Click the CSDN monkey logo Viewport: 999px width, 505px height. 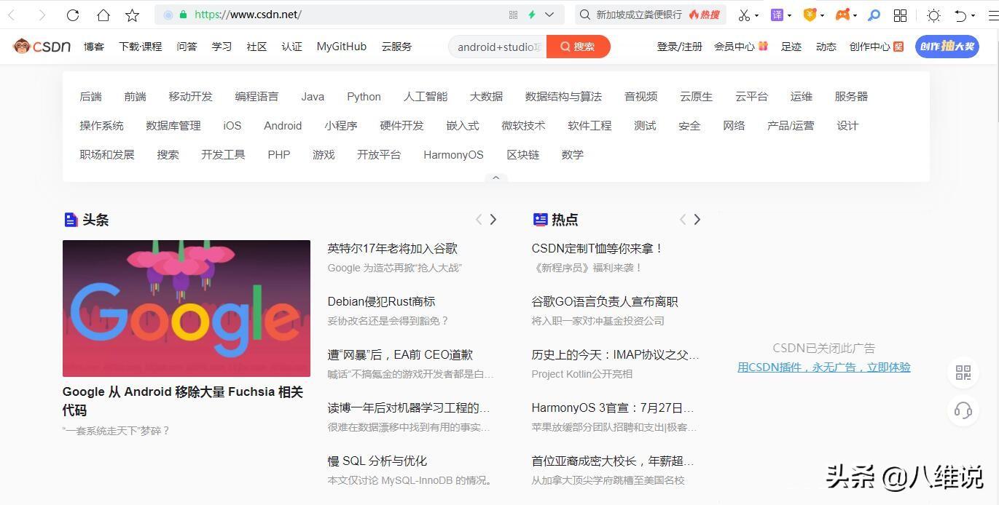pos(42,46)
